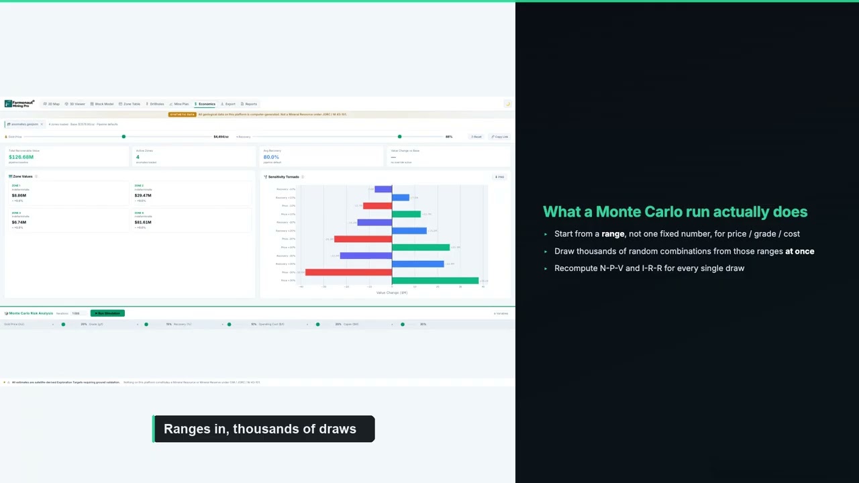859x483 pixels.
Task: Adjust the Gold Price slider handle
Action: pos(123,137)
